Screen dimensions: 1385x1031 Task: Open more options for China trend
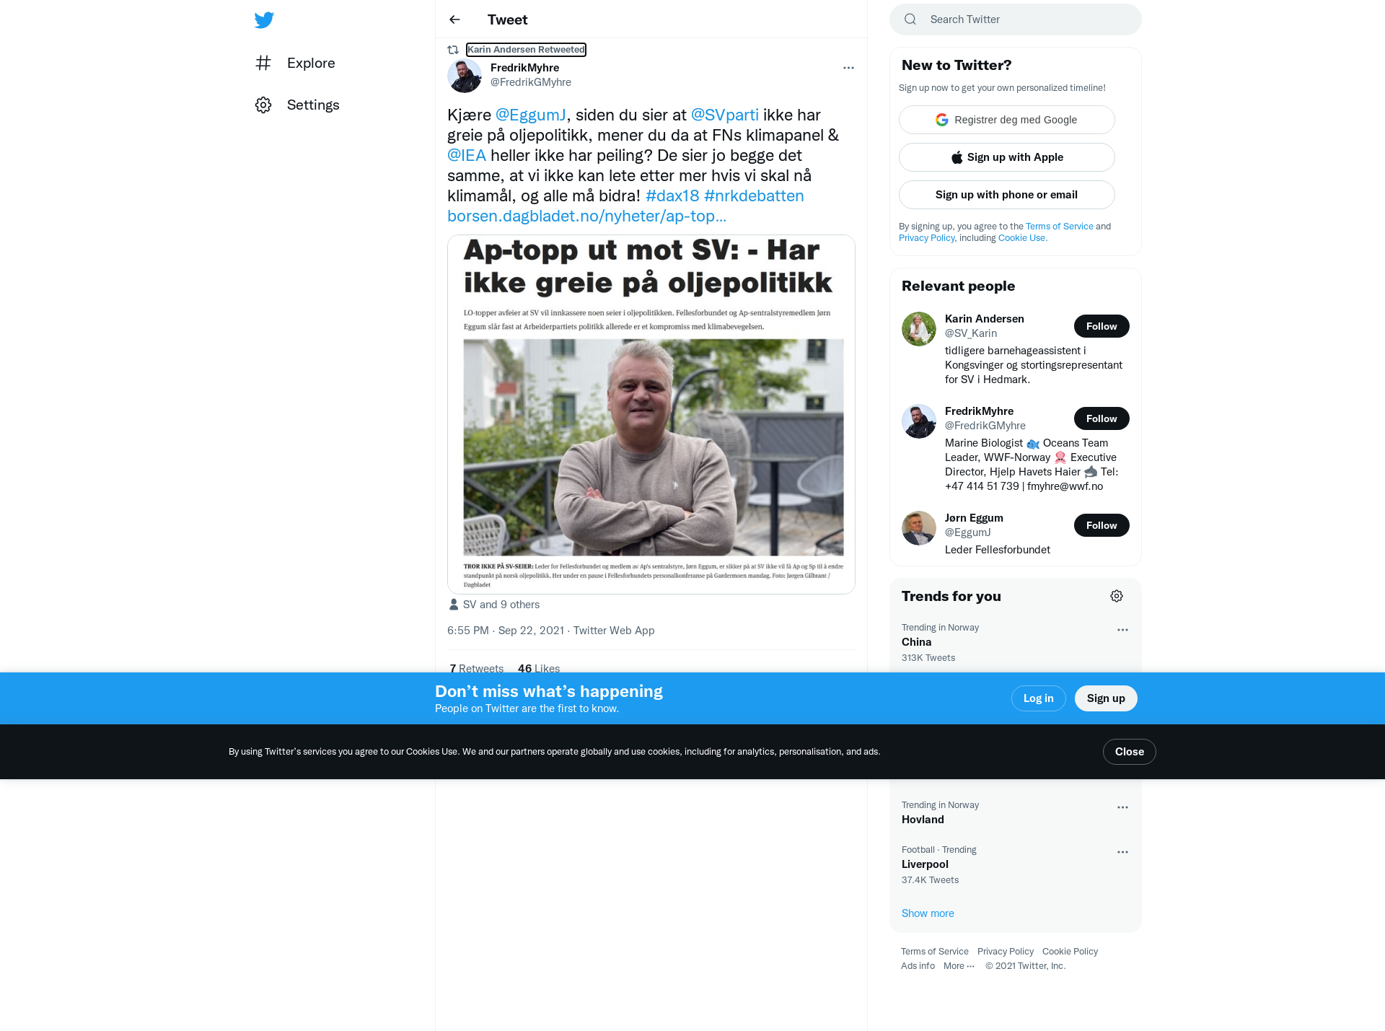1122,630
